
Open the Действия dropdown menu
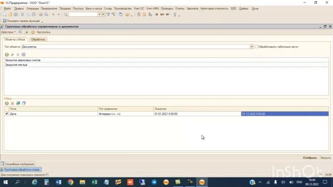pos(8,32)
